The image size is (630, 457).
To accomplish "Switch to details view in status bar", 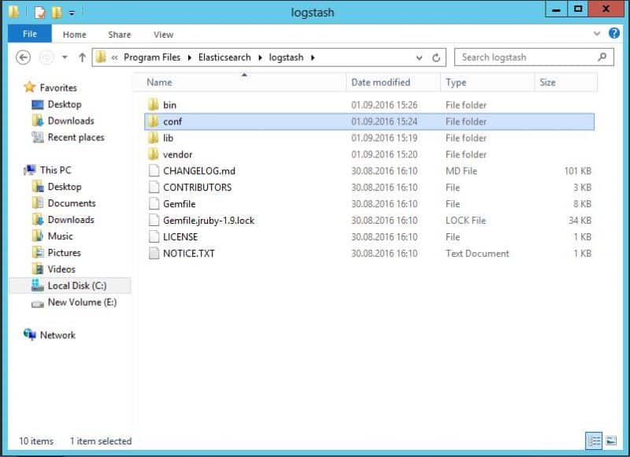I will (595, 441).
